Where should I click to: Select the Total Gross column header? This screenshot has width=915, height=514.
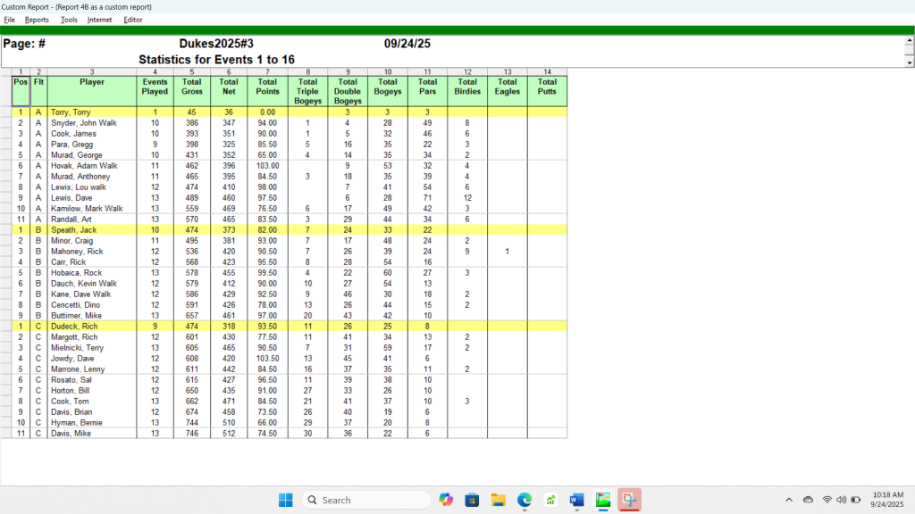pyautogui.click(x=192, y=87)
